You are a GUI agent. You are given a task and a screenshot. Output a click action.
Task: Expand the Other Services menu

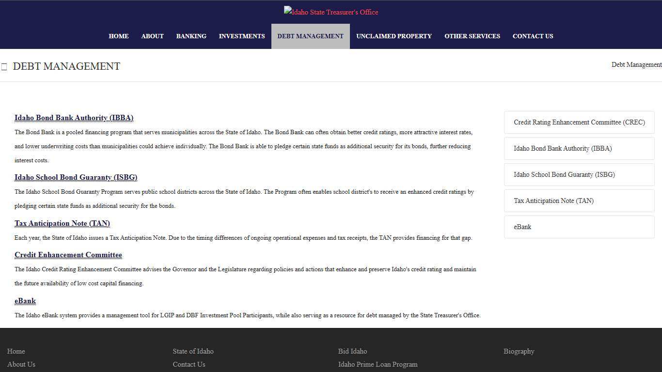(472, 36)
